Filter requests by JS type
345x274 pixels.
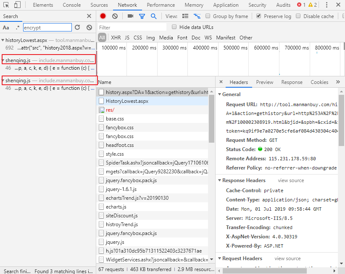tap(127, 38)
